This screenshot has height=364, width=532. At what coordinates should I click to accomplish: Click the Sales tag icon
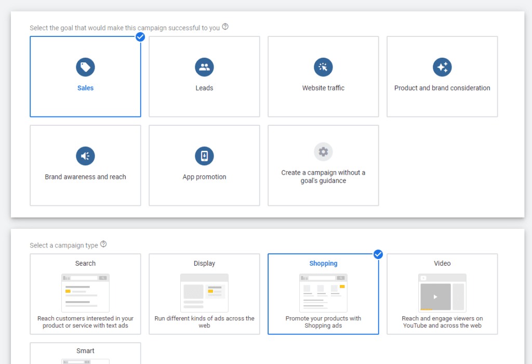point(85,67)
